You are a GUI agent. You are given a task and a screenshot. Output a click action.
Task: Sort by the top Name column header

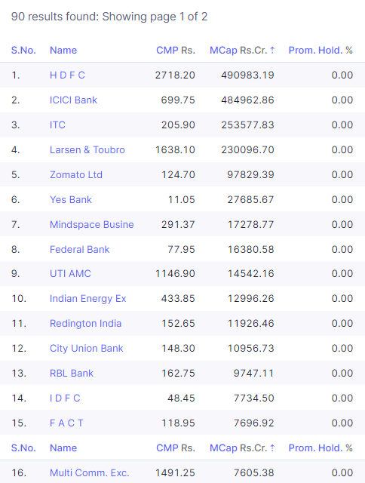(x=63, y=51)
